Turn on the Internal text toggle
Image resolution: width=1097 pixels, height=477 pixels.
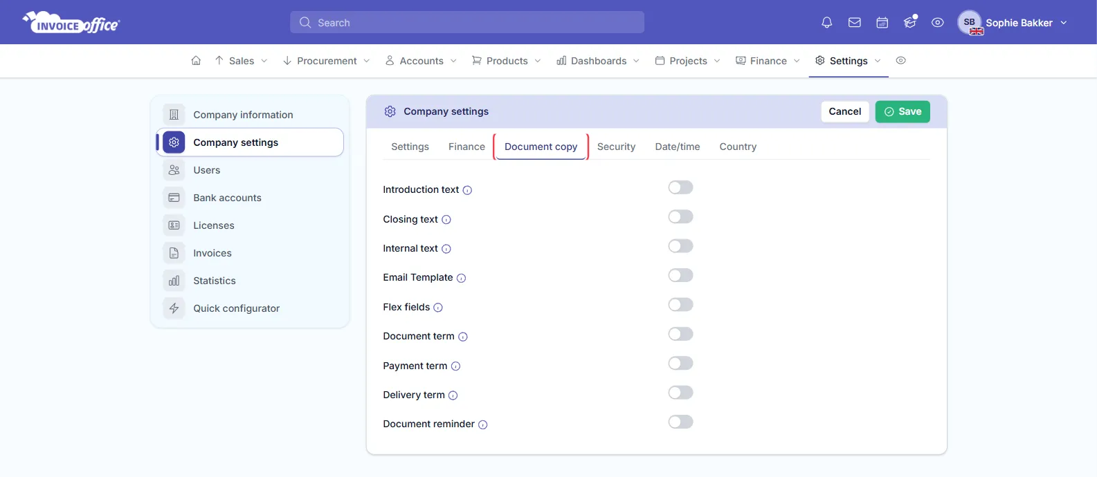[x=680, y=246]
